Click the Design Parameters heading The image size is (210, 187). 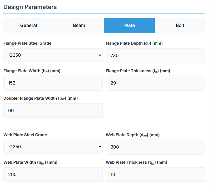tap(30, 7)
